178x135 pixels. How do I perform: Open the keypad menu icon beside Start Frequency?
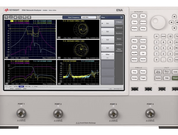pyautogui.click(x=98, y=17)
